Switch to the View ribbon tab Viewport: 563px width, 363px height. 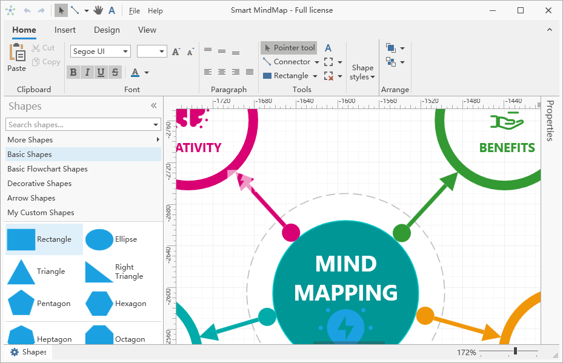pos(147,30)
